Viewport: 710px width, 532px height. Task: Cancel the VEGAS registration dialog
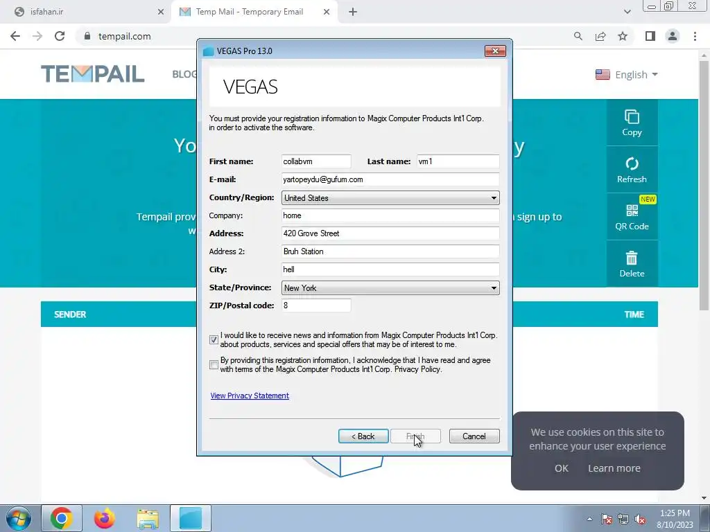pos(474,436)
